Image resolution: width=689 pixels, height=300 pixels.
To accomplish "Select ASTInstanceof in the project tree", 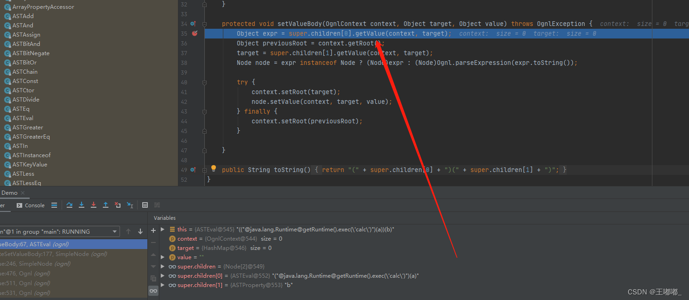I will pyautogui.click(x=32, y=155).
